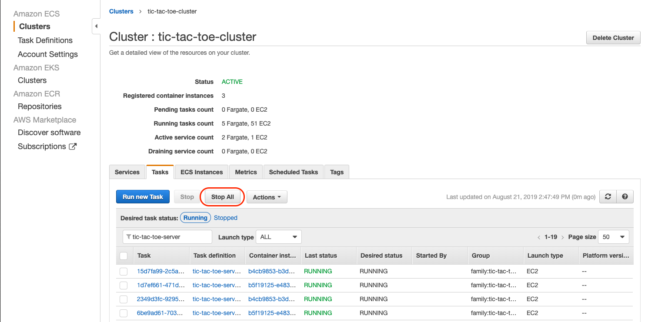The width and height of the screenshot is (648, 322).
Task: Check the box for task 1d7ef661-471d
Action: (124, 285)
